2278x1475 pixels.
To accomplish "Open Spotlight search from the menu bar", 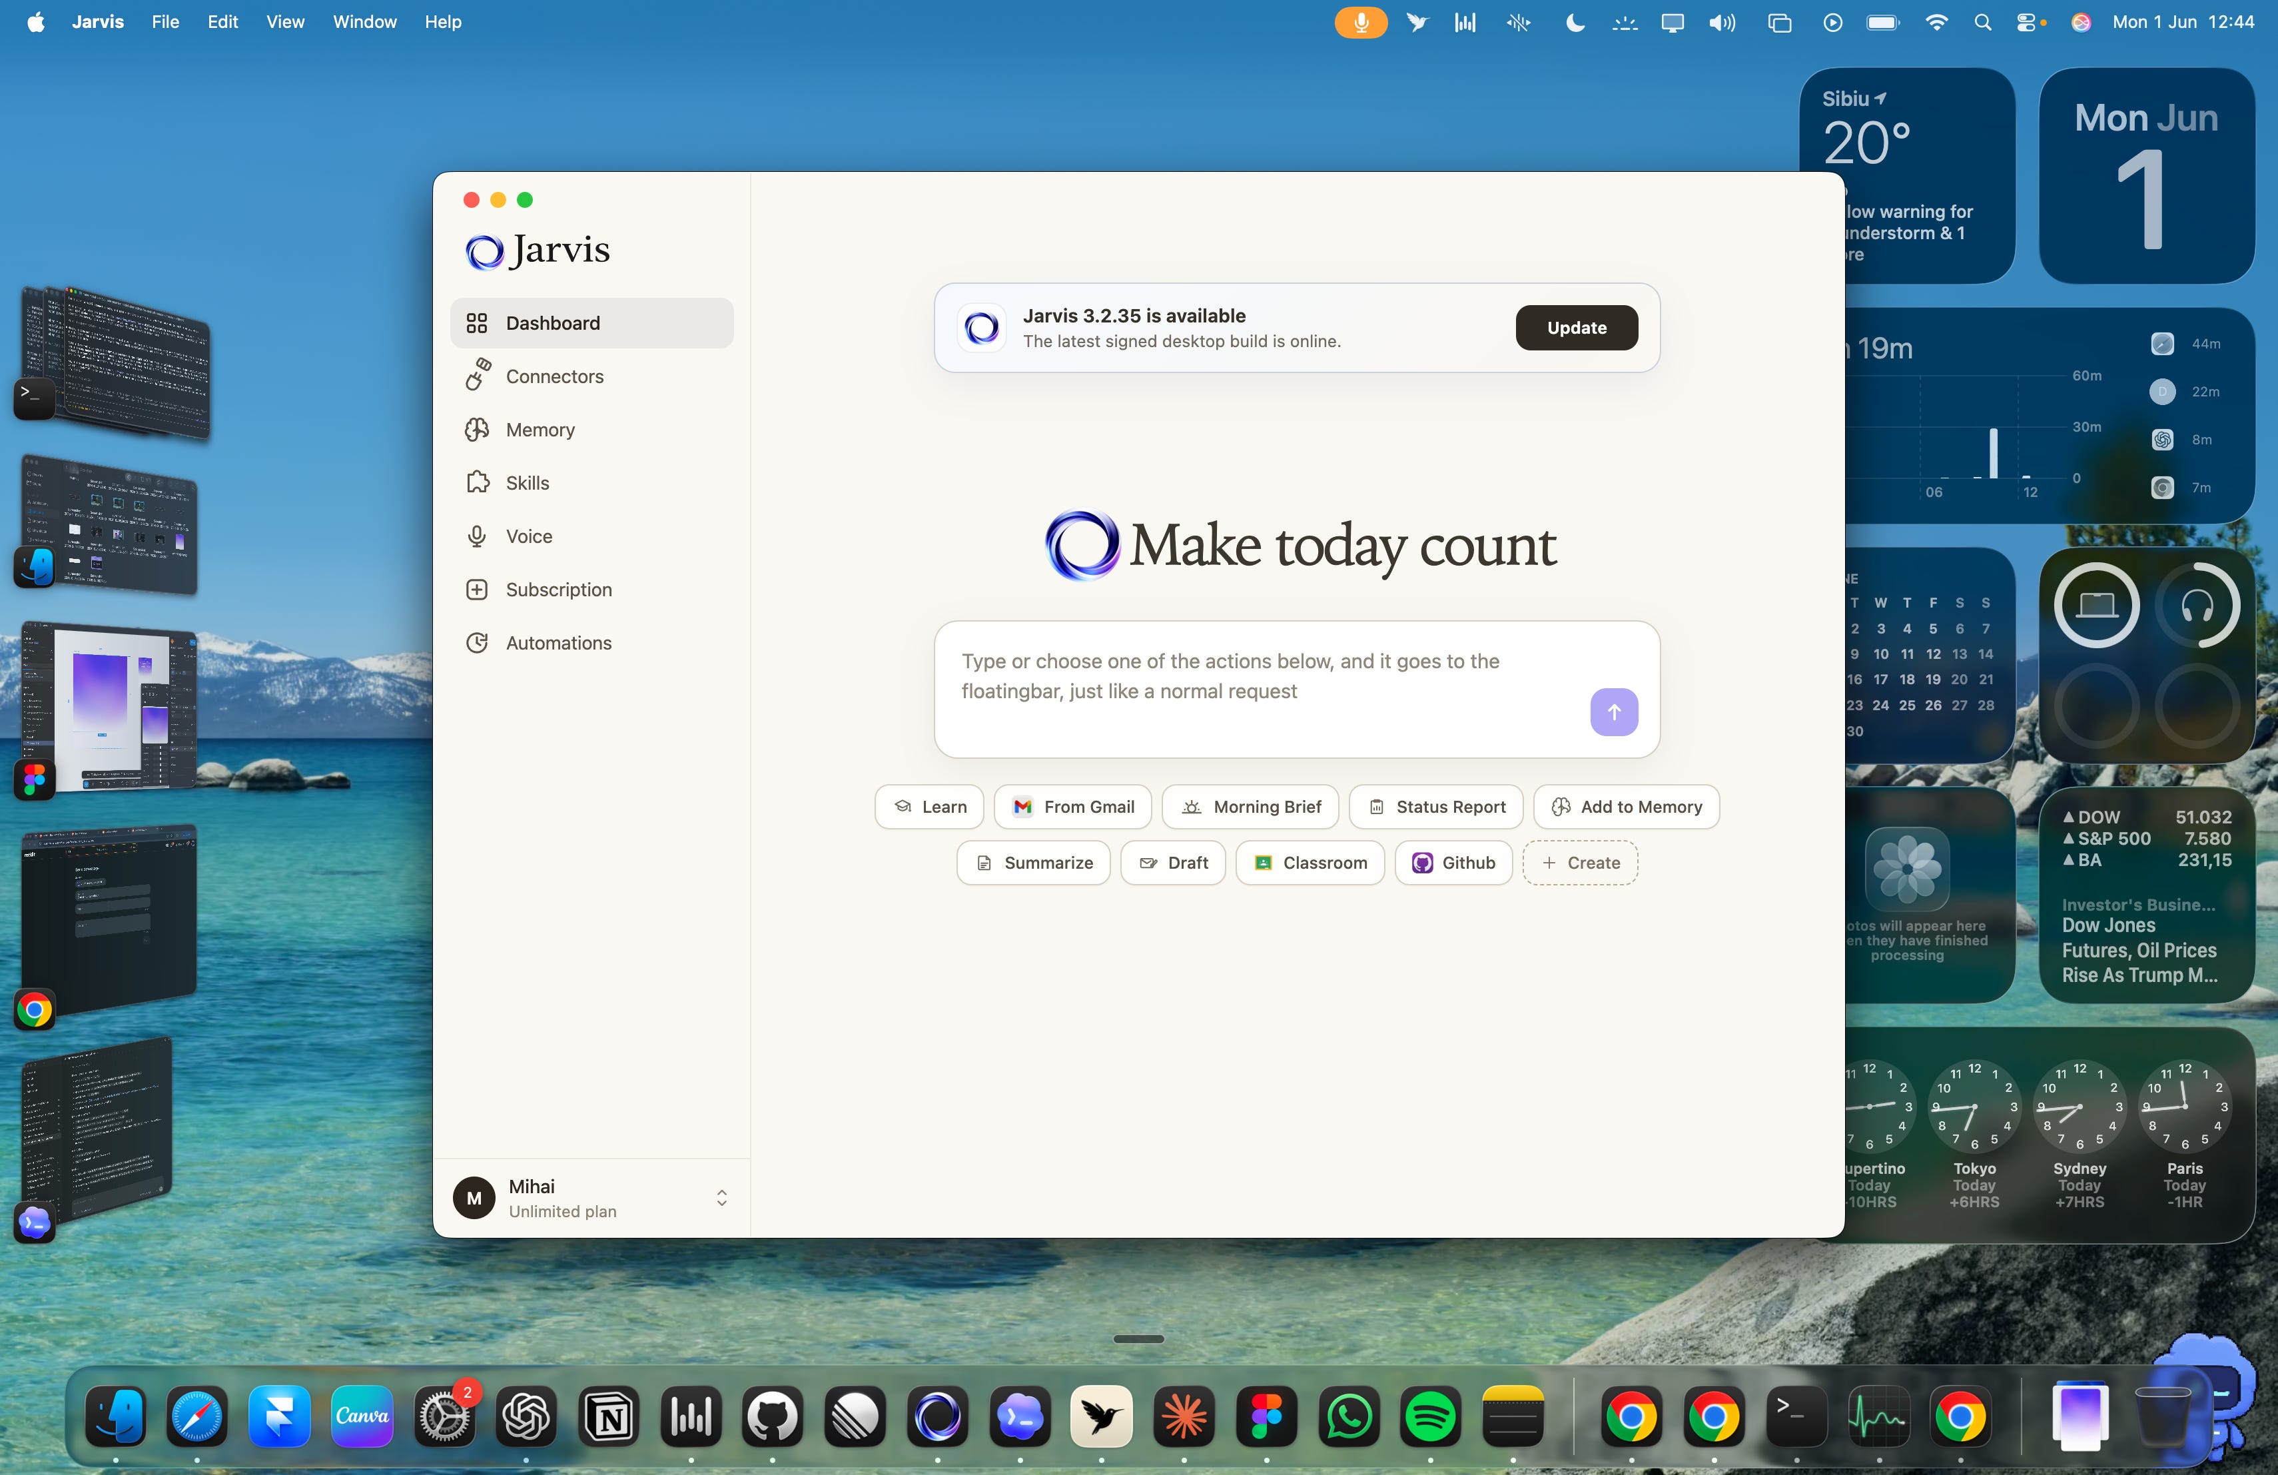I will [1982, 22].
